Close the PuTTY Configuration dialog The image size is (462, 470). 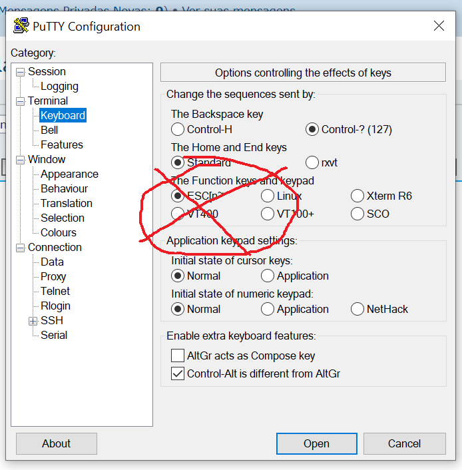[x=439, y=26]
